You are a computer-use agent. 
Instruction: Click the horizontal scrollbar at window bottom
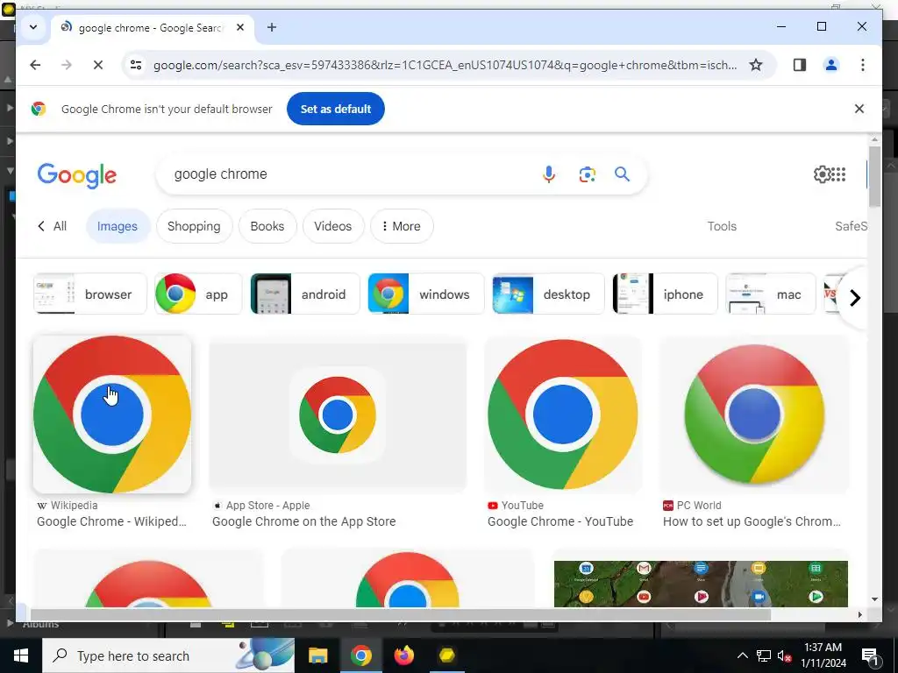(x=400, y=614)
